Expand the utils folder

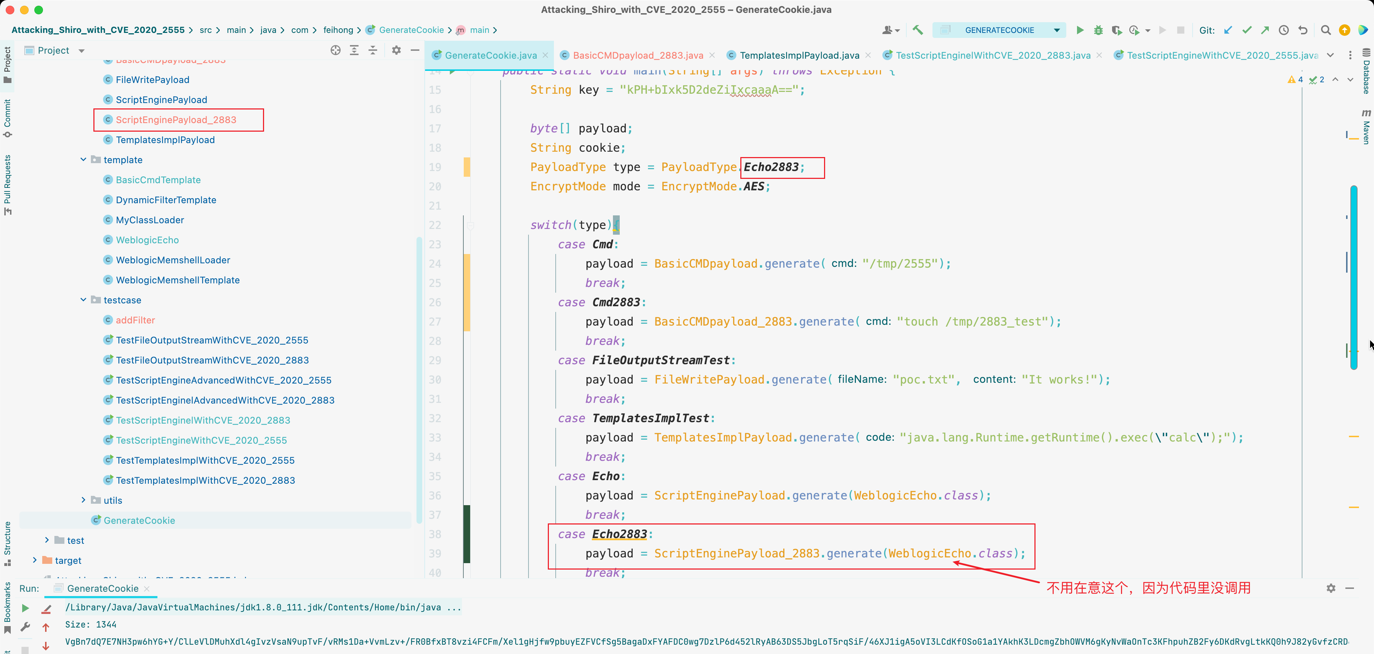pos(83,500)
